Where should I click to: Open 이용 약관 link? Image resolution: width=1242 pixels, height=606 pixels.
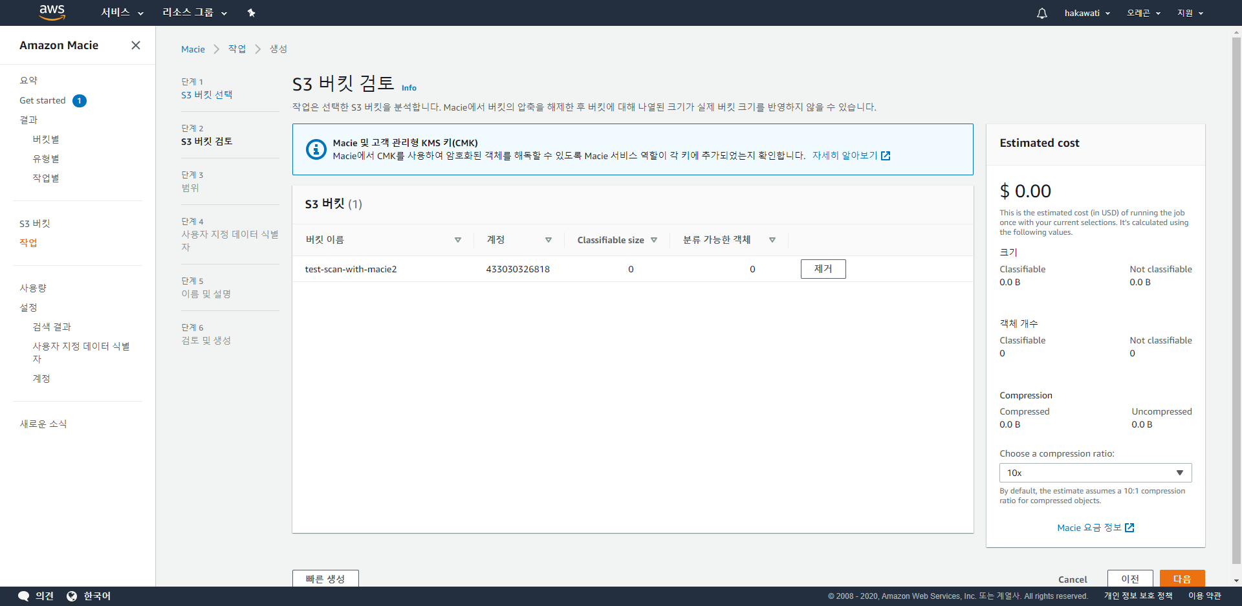(1204, 596)
